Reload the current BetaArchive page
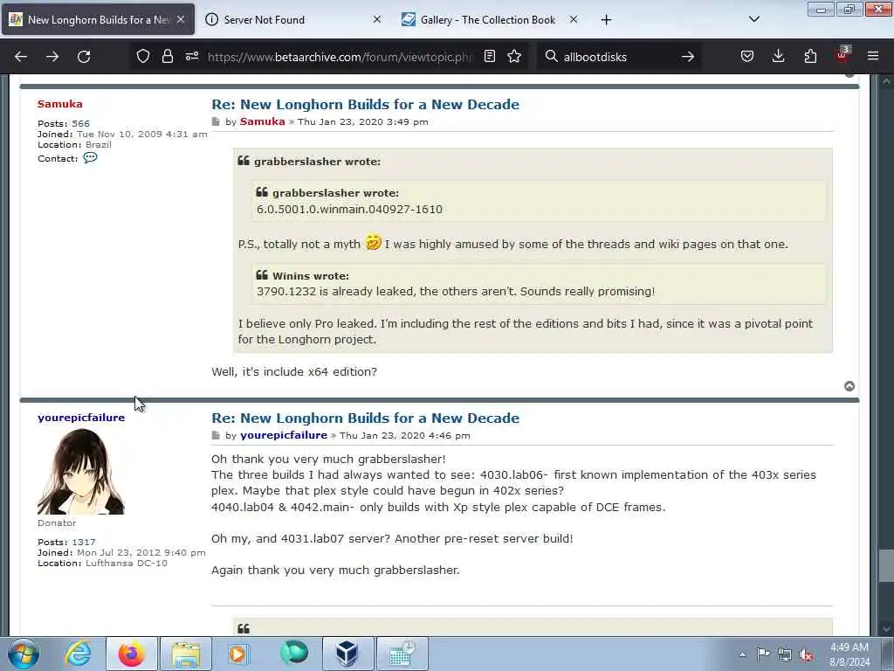Screen dimensions: 894x671 pyautogui.click(x=84, y=57)
